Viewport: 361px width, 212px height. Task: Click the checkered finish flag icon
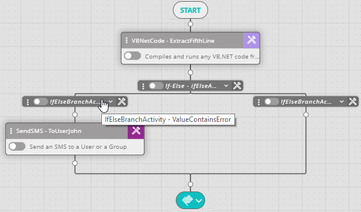[188, 200]
